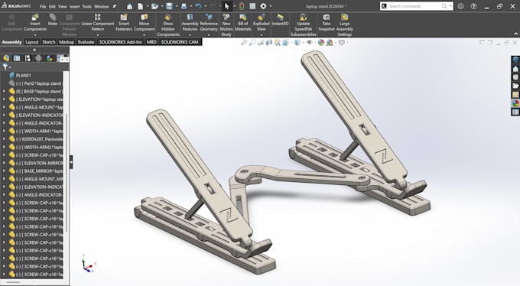Click the Rebuild traffic light icon

point(242,6)
